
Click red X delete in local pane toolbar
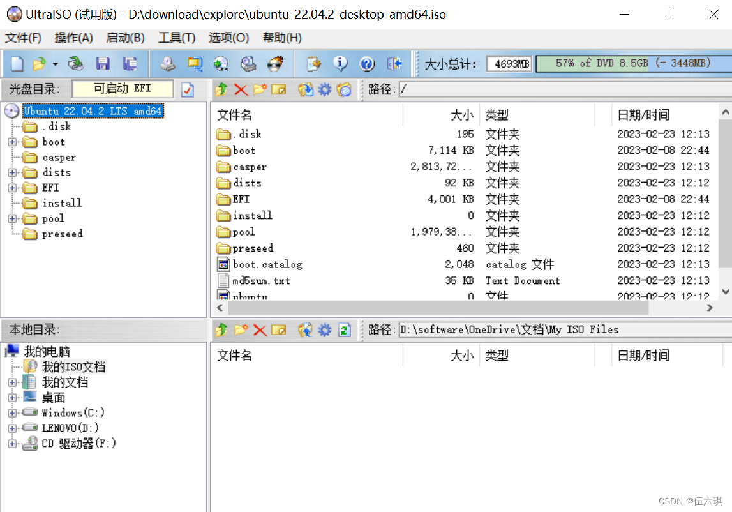click(x=260, y=330)
